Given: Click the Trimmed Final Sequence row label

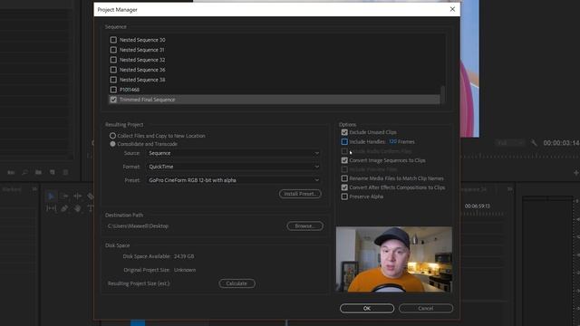Looking at the screenshot, I should (x=147, y=100).
